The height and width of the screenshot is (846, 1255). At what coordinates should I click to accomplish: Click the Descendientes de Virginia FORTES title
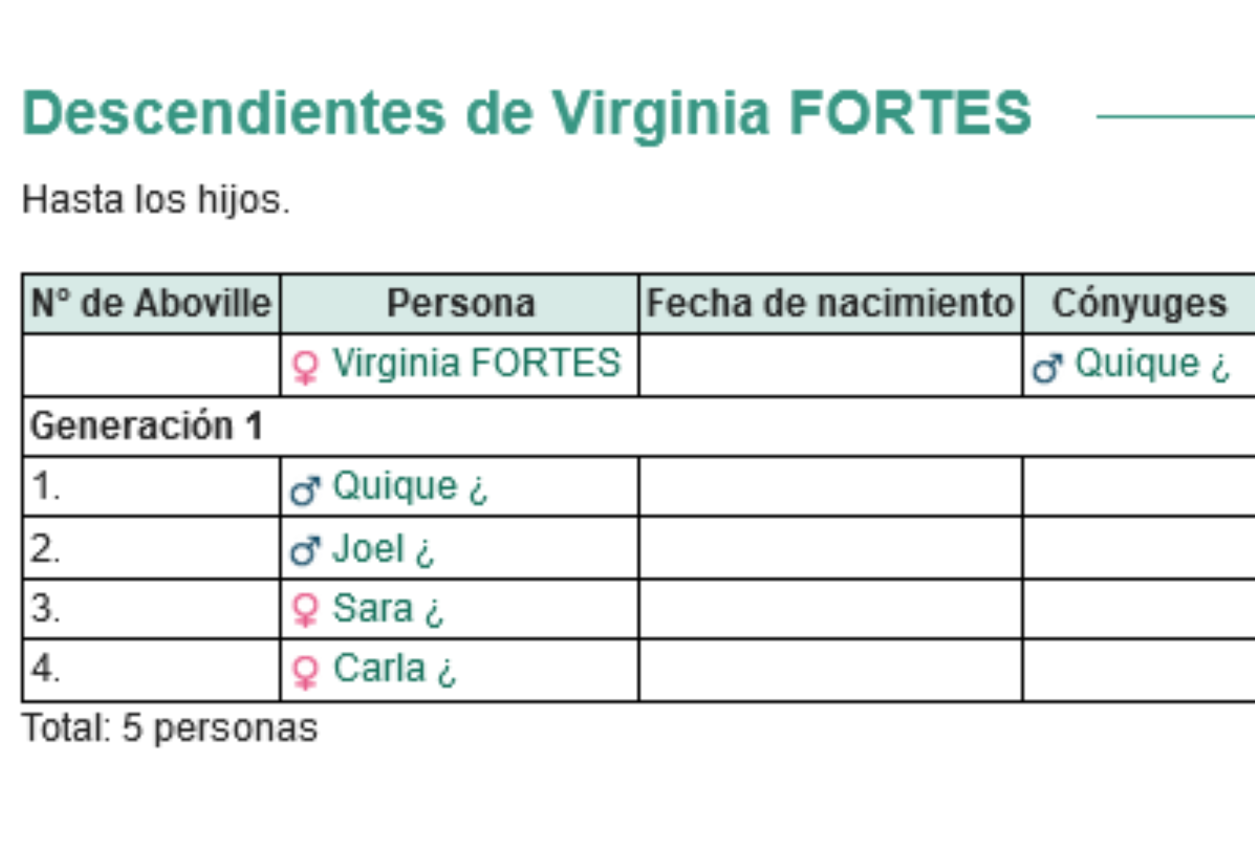pyautogui.click(x=527, y=113)
